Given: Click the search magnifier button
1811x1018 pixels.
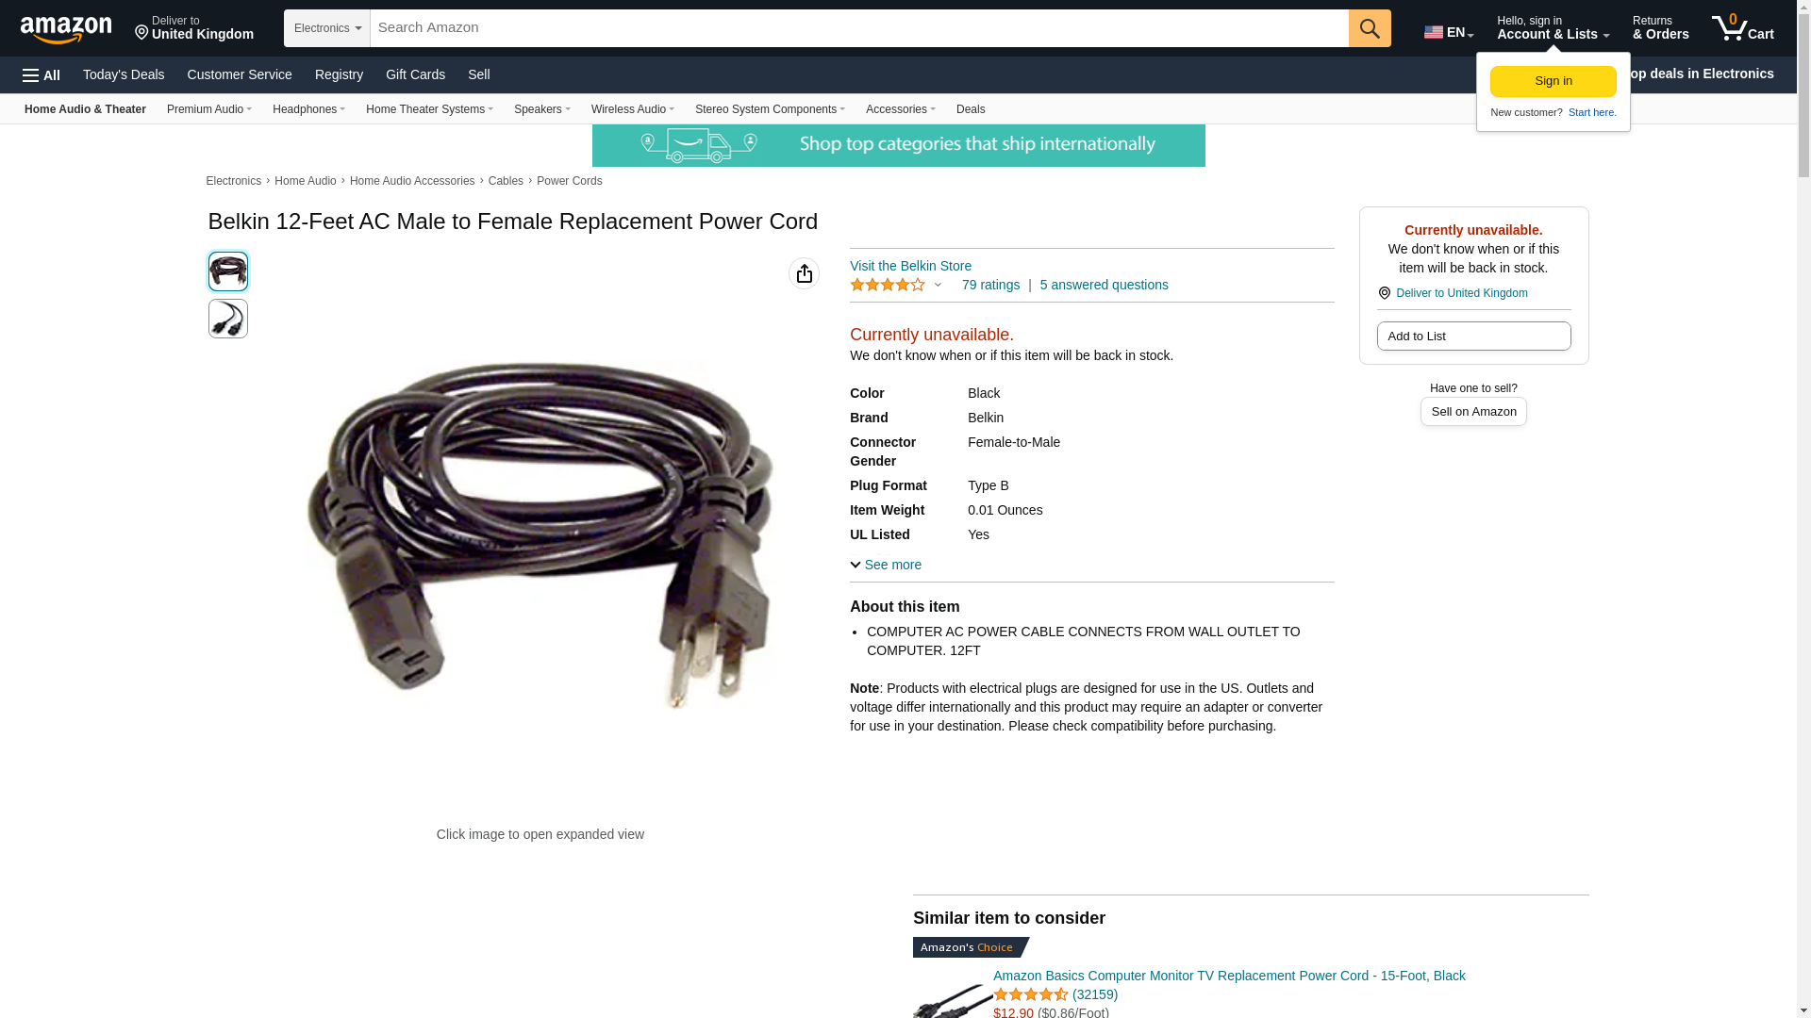Looking at the screenshot, I should coord(1370,28).
